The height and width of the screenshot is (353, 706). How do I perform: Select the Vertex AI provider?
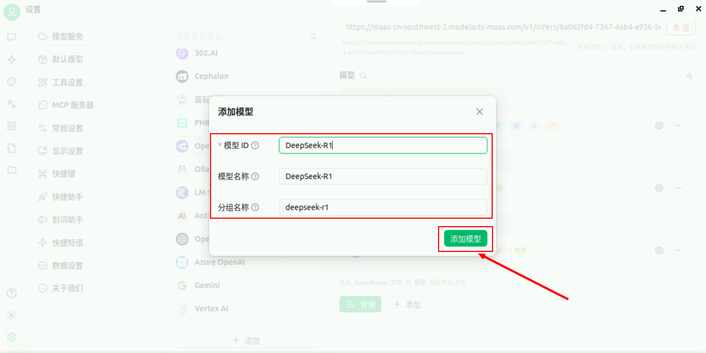246,309
